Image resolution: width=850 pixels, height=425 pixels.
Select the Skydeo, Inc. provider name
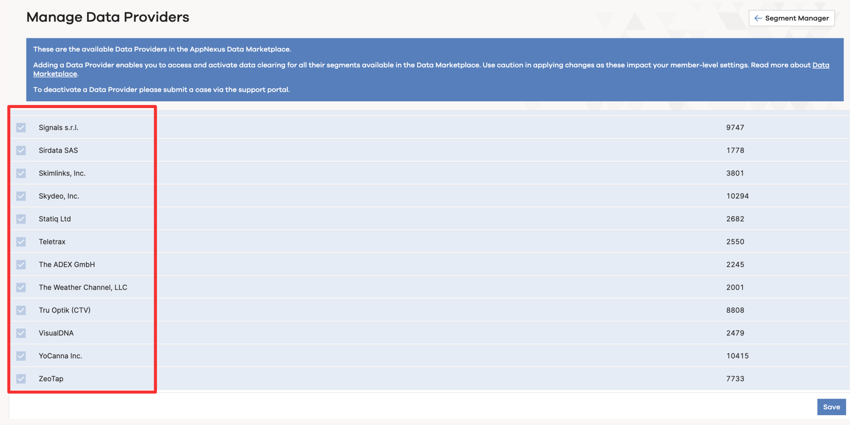[x=59, y=196]
